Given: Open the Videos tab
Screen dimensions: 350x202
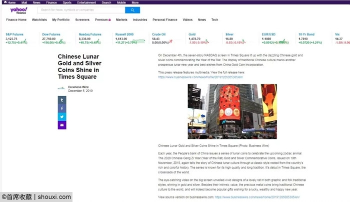Looking at the screenshot, I should [x=187, y=20].
